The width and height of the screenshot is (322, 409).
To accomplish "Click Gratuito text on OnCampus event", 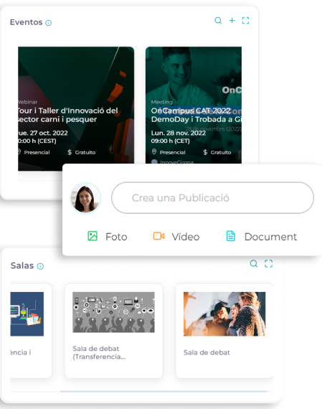I will pyautogui.click(x=221, y=152).
